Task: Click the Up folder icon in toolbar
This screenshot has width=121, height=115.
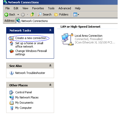Action: pos(32,14)
